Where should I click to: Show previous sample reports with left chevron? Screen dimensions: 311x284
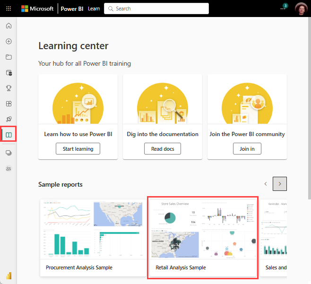(266, 184)
